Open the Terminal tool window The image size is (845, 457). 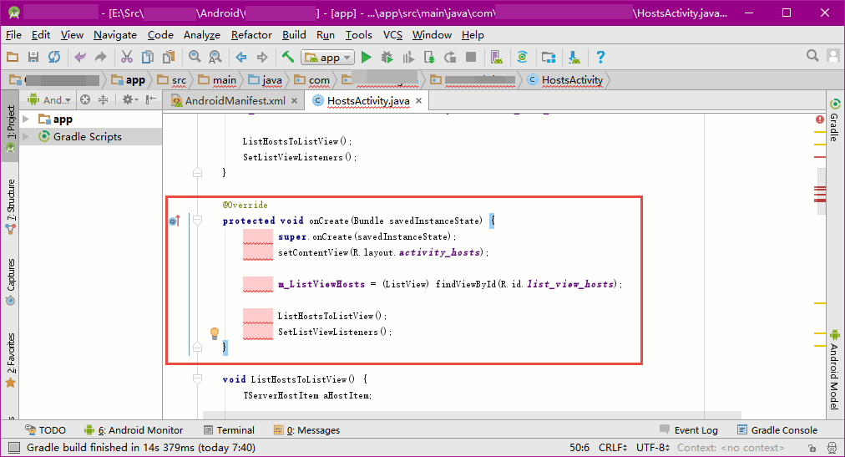[x=229, y=430]
